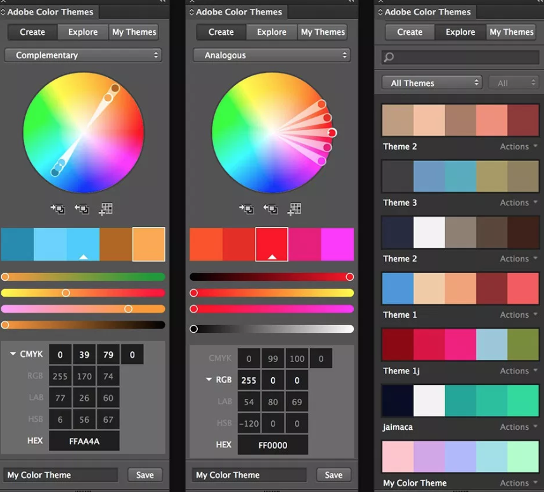Click the My Color Theme name field, Complementary panel

[60, 475]
